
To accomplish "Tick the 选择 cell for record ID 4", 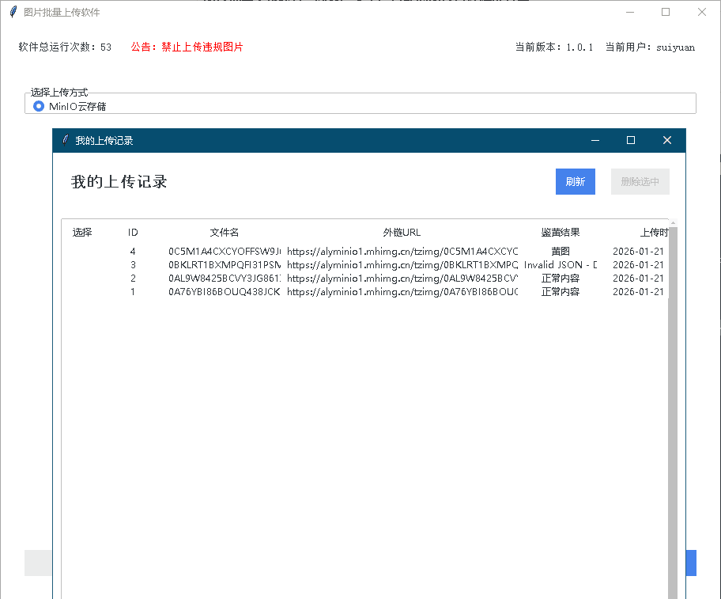I will click(82, 252).
